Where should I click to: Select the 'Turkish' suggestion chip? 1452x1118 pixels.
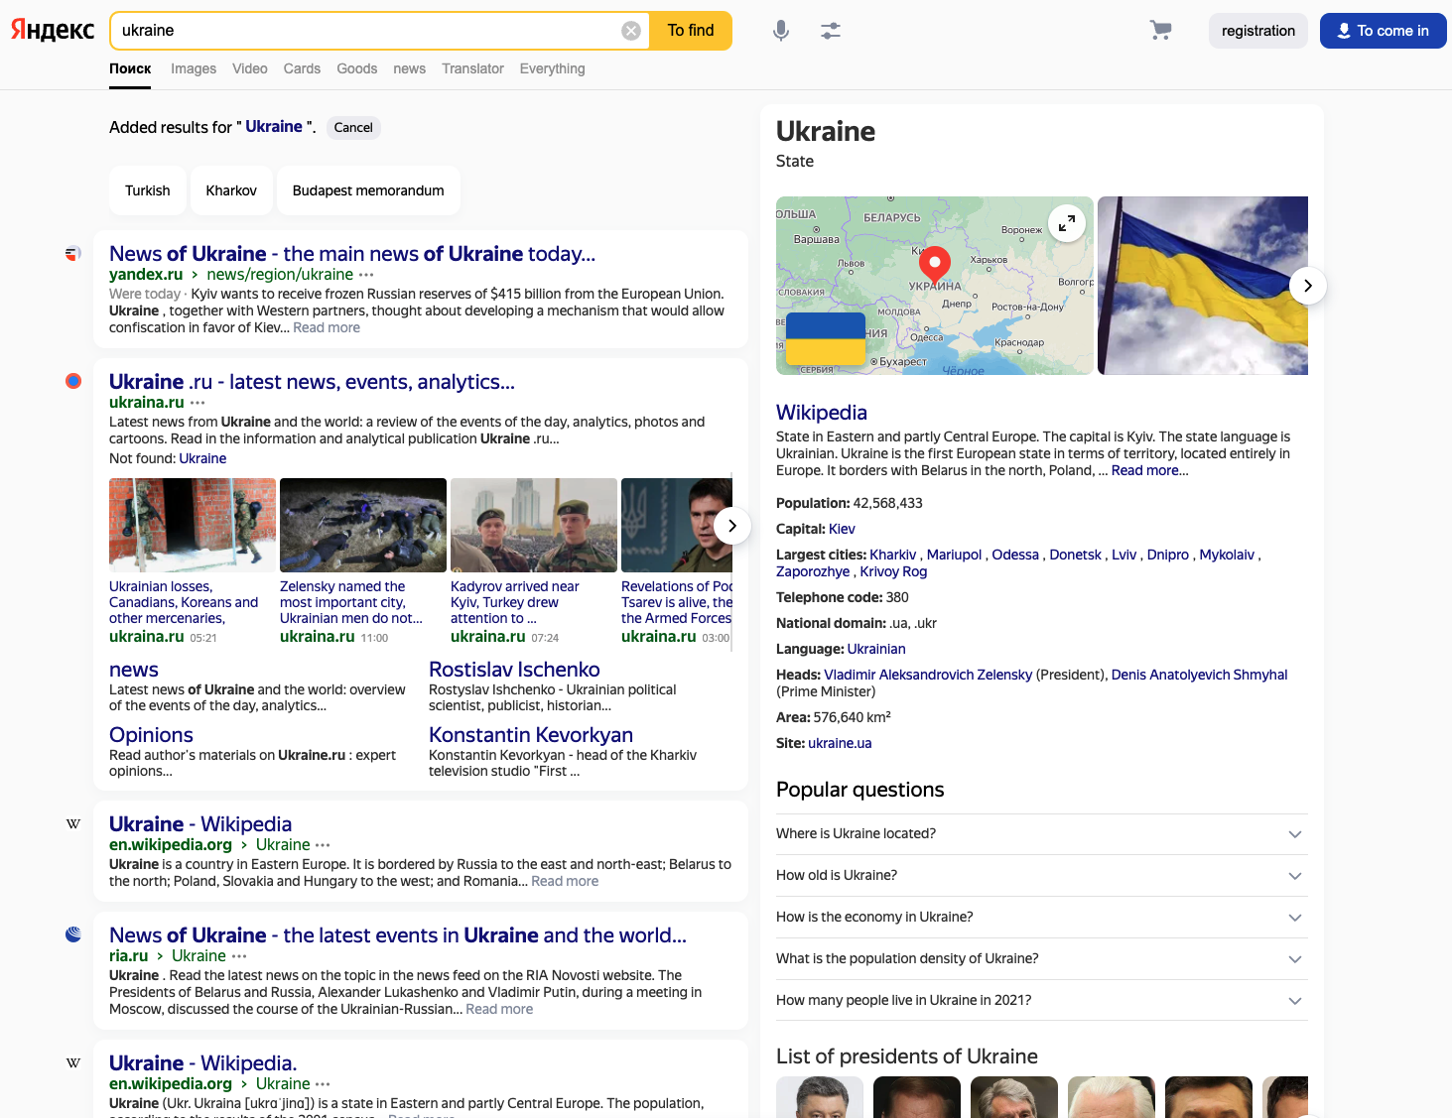coord(148,190)
